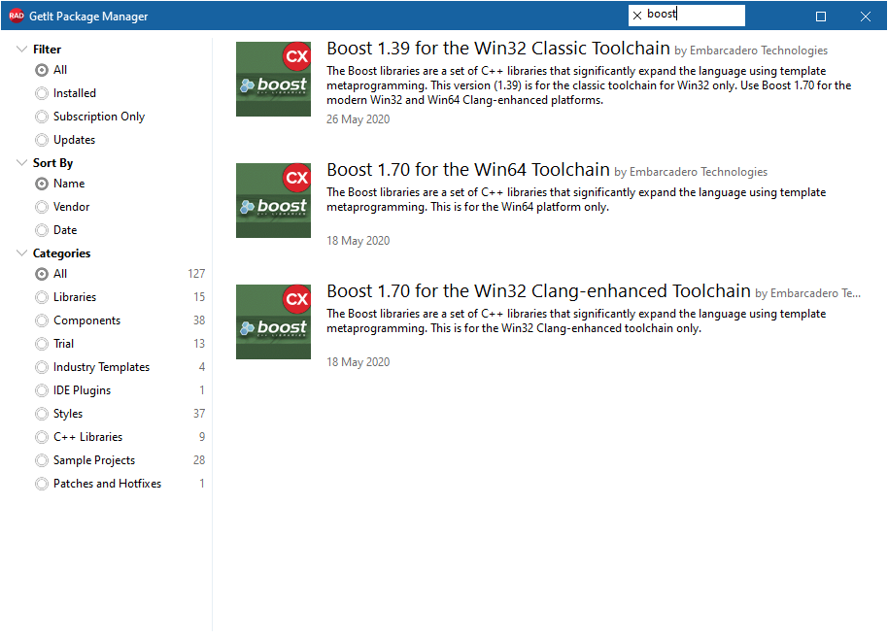
Task: Click the 'by Embarcadero Technologies' vendor of Win64 Toolchain
Action: [x=691, y=172]
